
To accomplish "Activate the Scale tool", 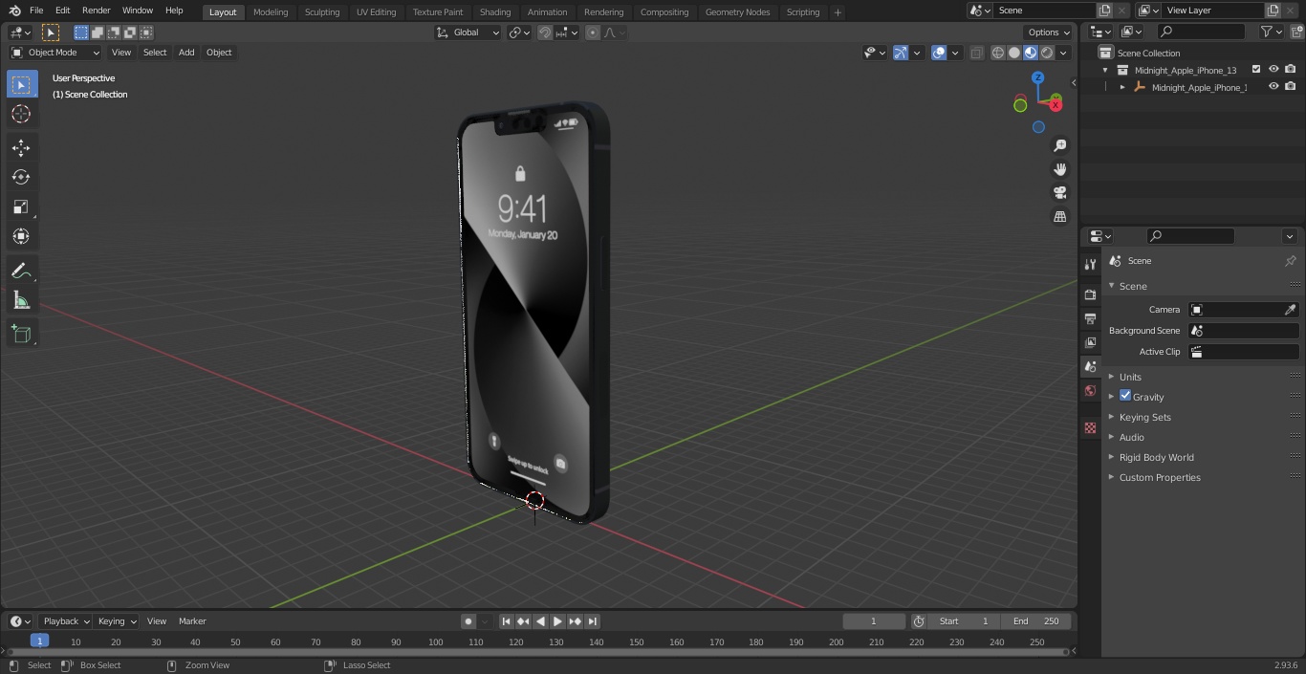I will [x=21, y=207].
